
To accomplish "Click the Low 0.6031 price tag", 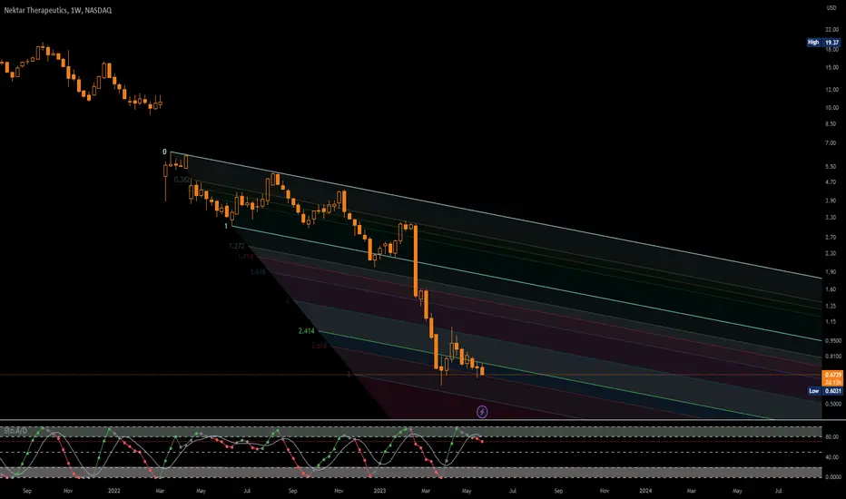I will pyautogui.click(x=824, y=390).
